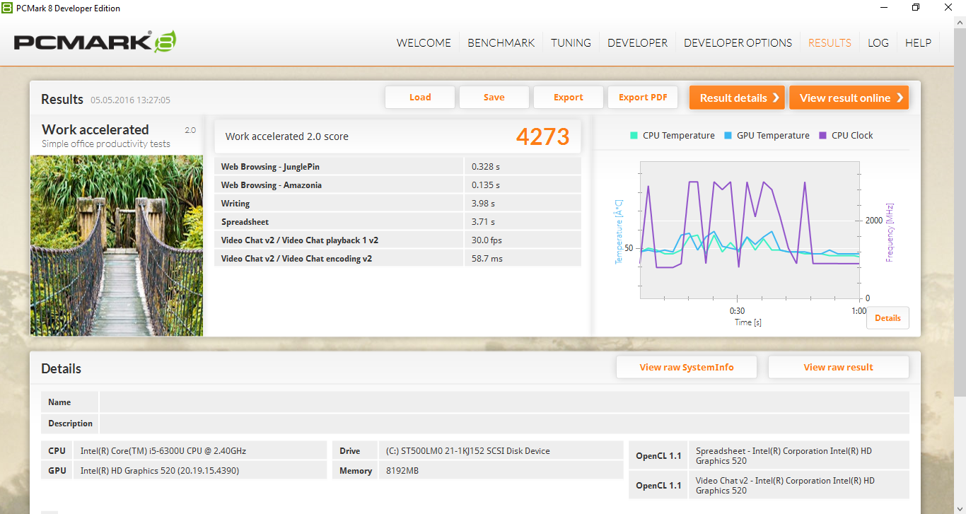Click the Work accelerated 2.0 score label
Viewport: 966px width, 514px height.
pos(286,136)
